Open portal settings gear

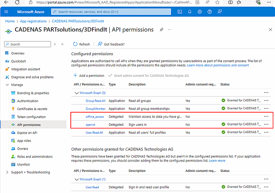pyautogui.click(x=199, y=12)
